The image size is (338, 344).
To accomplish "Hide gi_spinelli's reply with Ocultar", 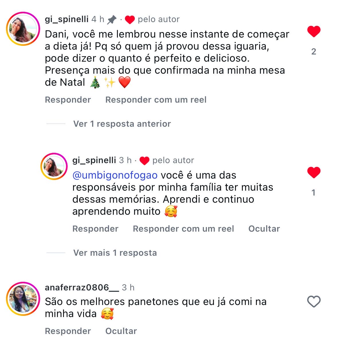I will [x=264, y=229].
